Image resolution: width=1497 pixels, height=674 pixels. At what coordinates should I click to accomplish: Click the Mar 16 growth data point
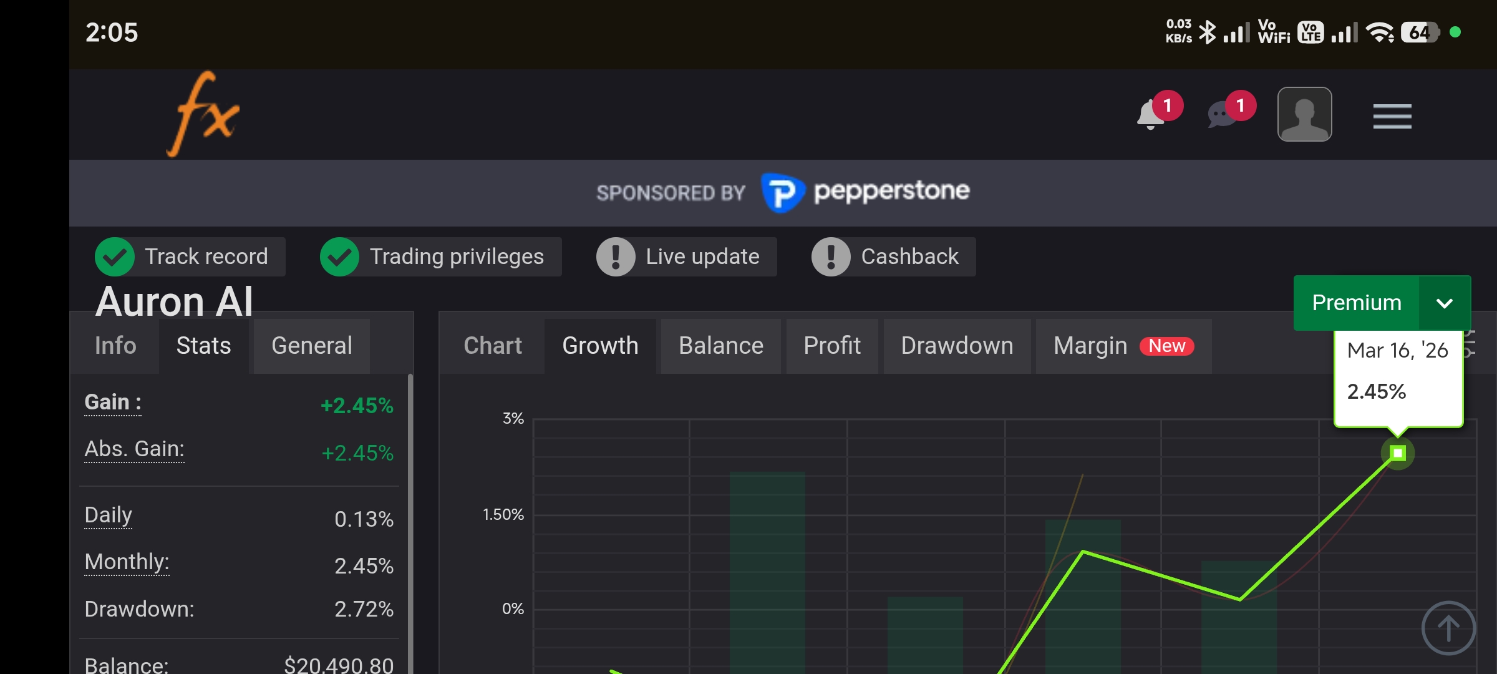click(1398, 453)
